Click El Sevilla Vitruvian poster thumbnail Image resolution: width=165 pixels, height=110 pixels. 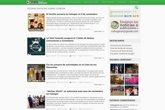point(36,22)
